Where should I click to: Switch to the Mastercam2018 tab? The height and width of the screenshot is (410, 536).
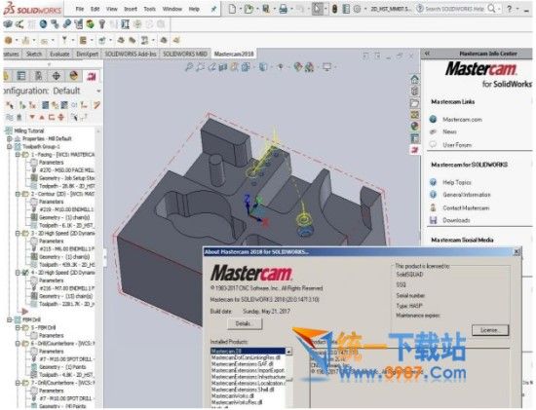[x=234, y=54]
